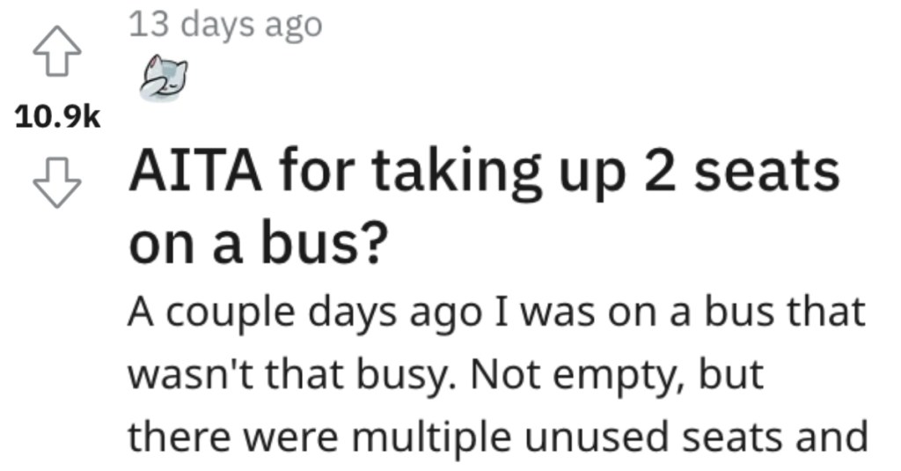Click the word 'taking' in the title
This screenshot has width=901, height=471.
[x=457, y=173]
